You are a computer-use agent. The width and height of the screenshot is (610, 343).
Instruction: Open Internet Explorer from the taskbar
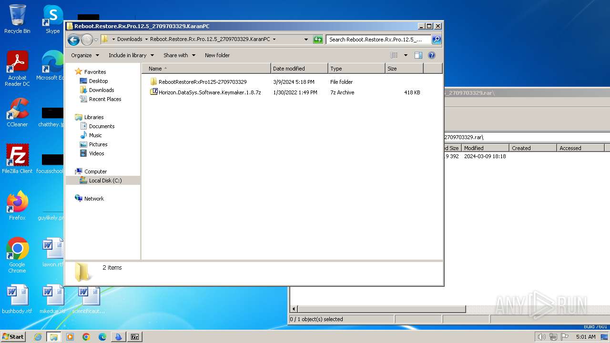click(38, 337)
